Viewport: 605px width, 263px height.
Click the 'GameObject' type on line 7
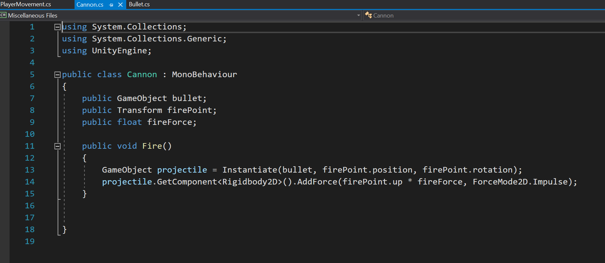[142, 98]
